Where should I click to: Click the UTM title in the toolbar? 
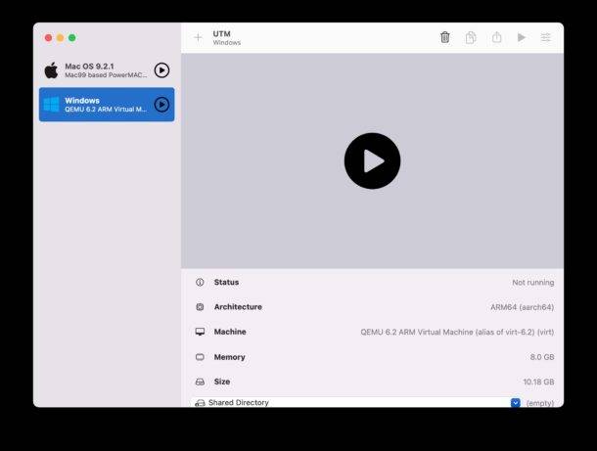(x=221, y=34)
